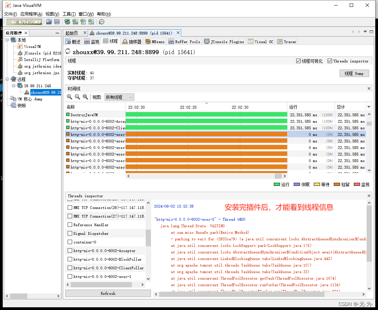Zoom out the threads timeline

pos(77,97)
